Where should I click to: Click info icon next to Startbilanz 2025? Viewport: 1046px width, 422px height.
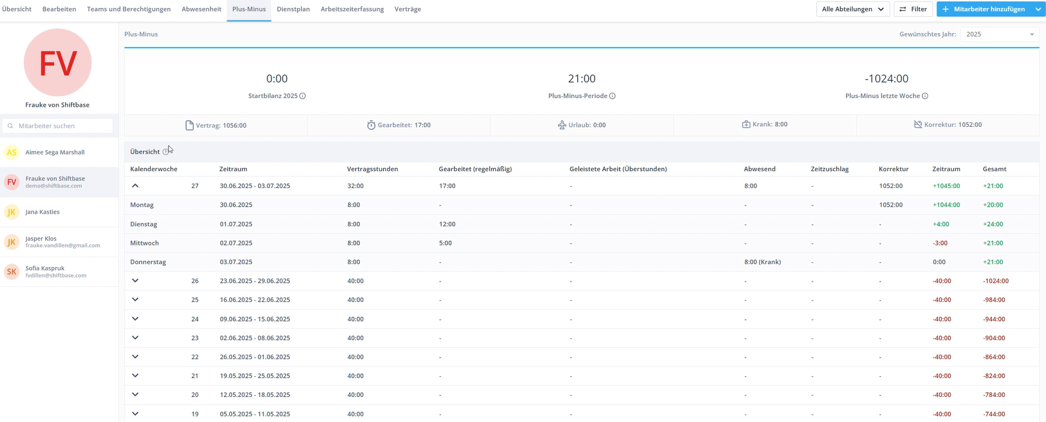[x=302, y=96]
